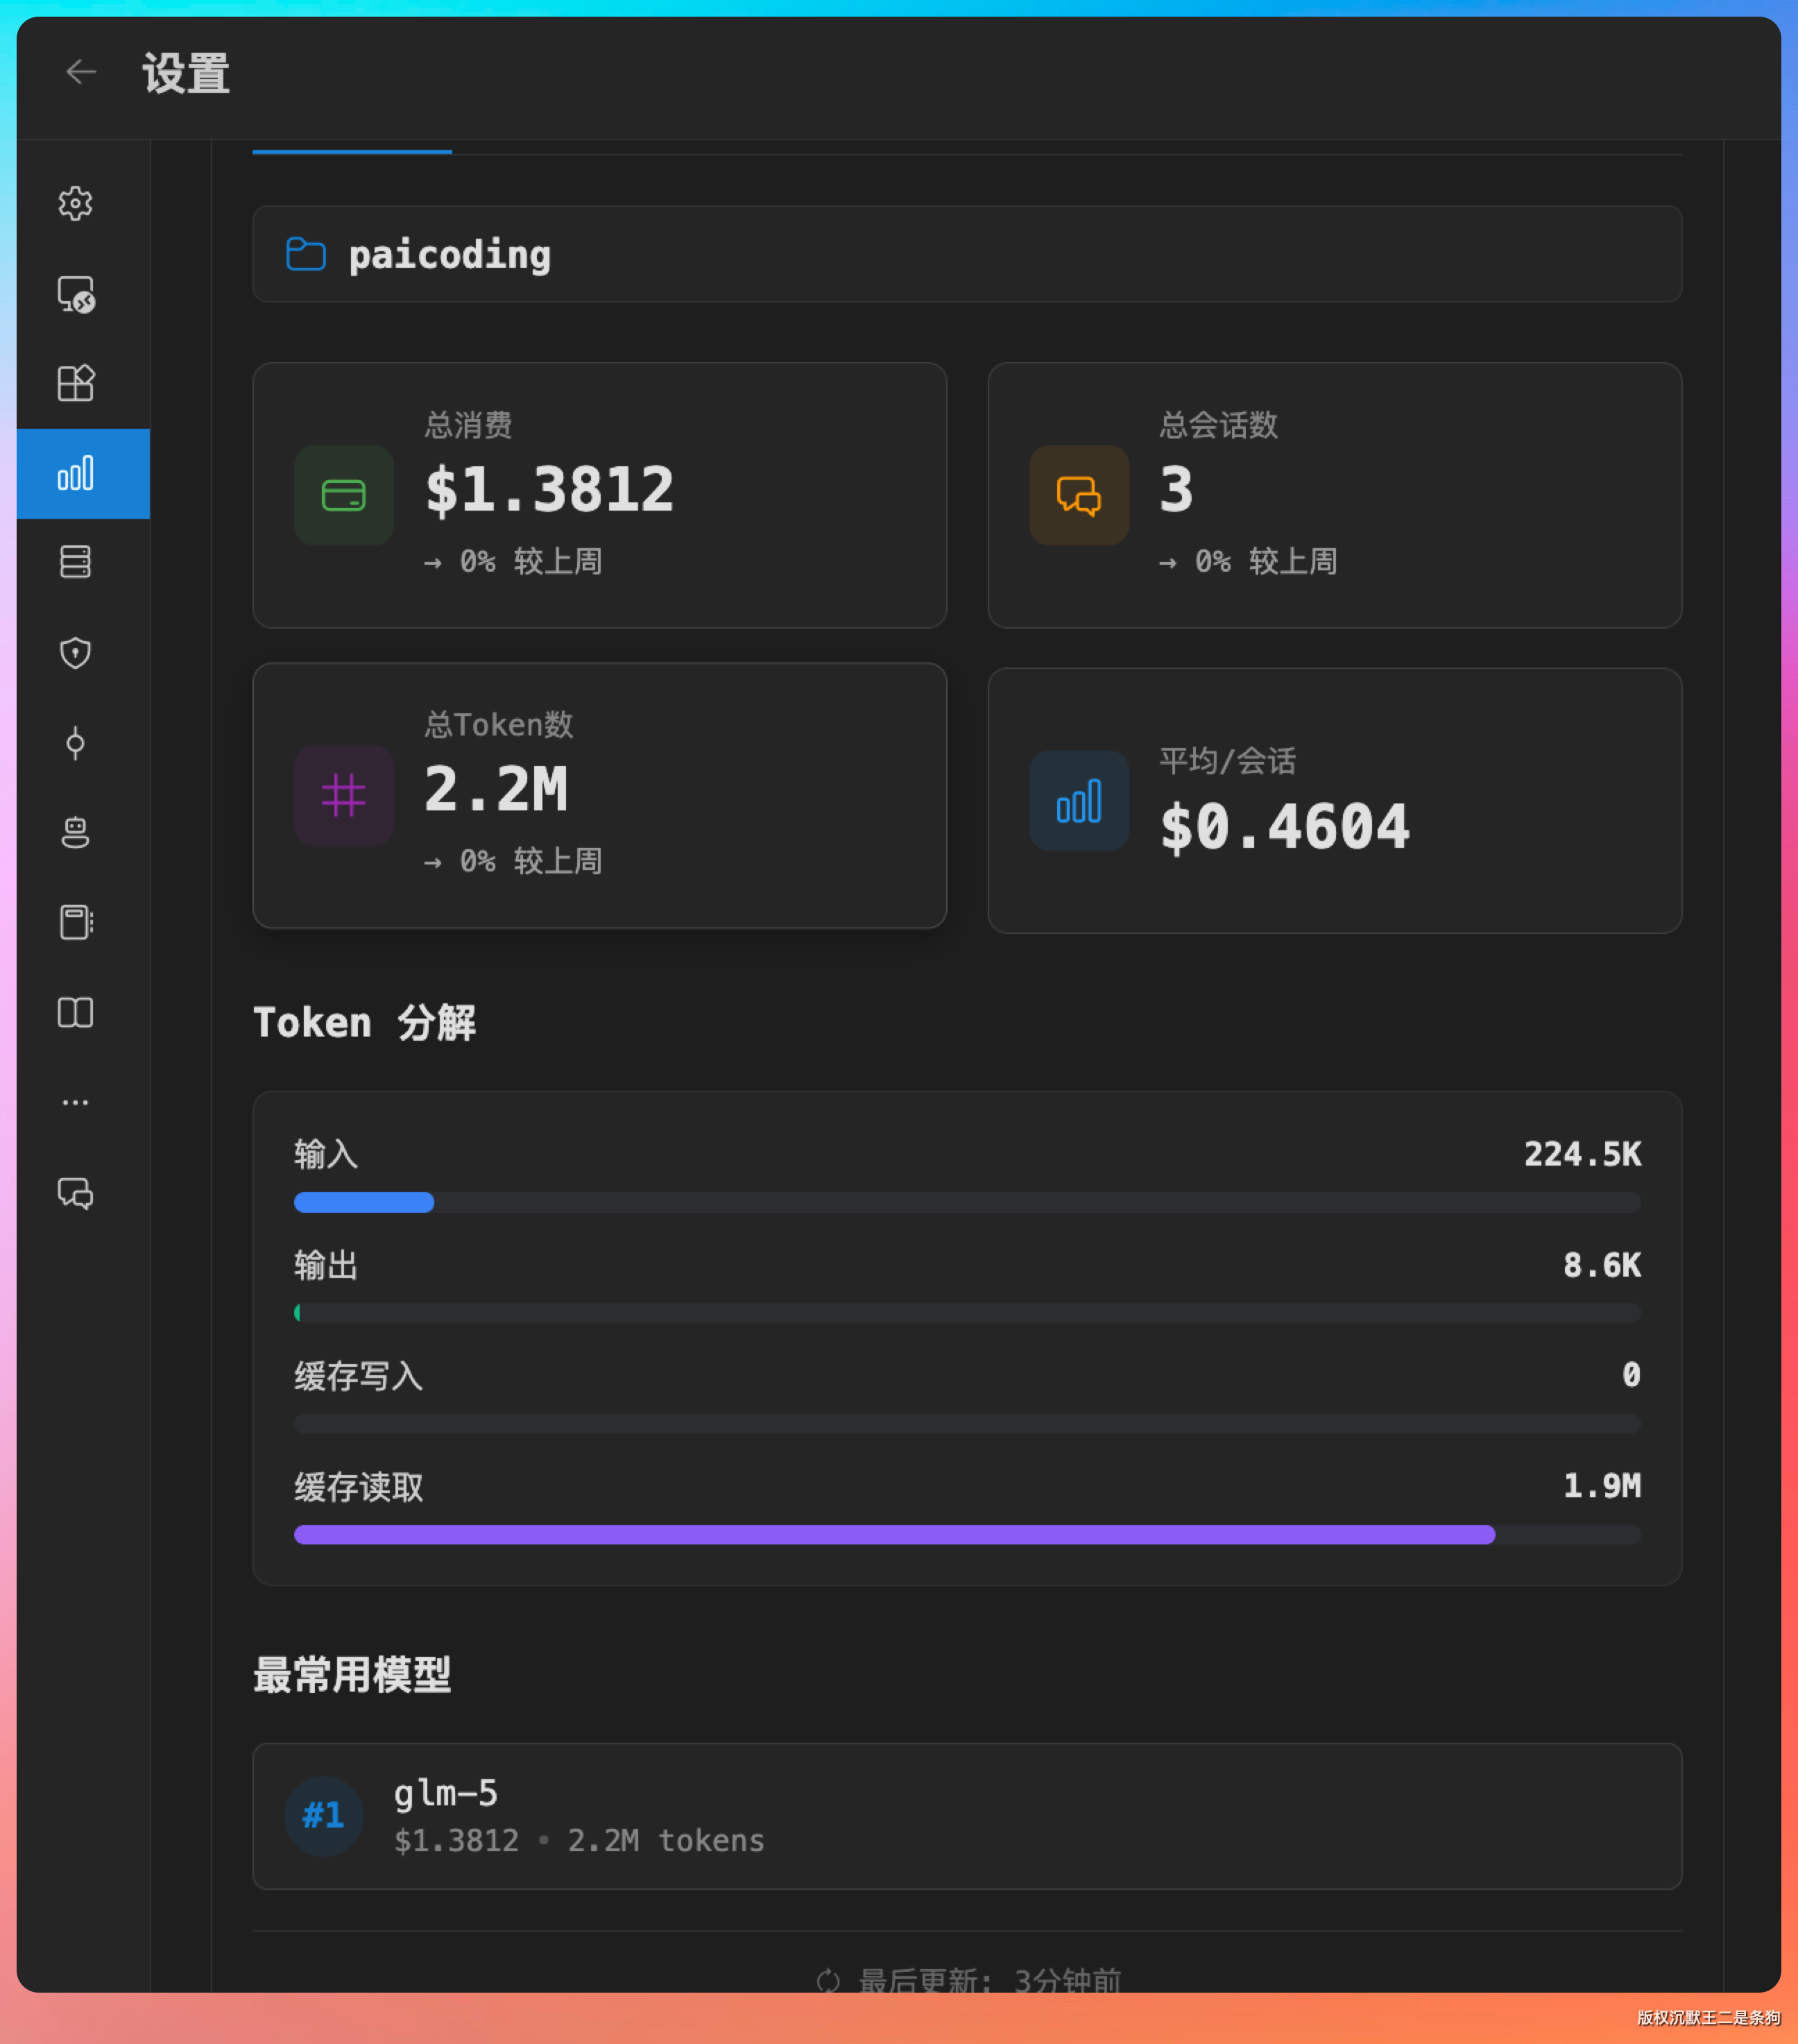Expand the three-dots more sidebar item
Image resolution: width=1798 pixels, height=2044 pixels.
[x=76, y=1102]
